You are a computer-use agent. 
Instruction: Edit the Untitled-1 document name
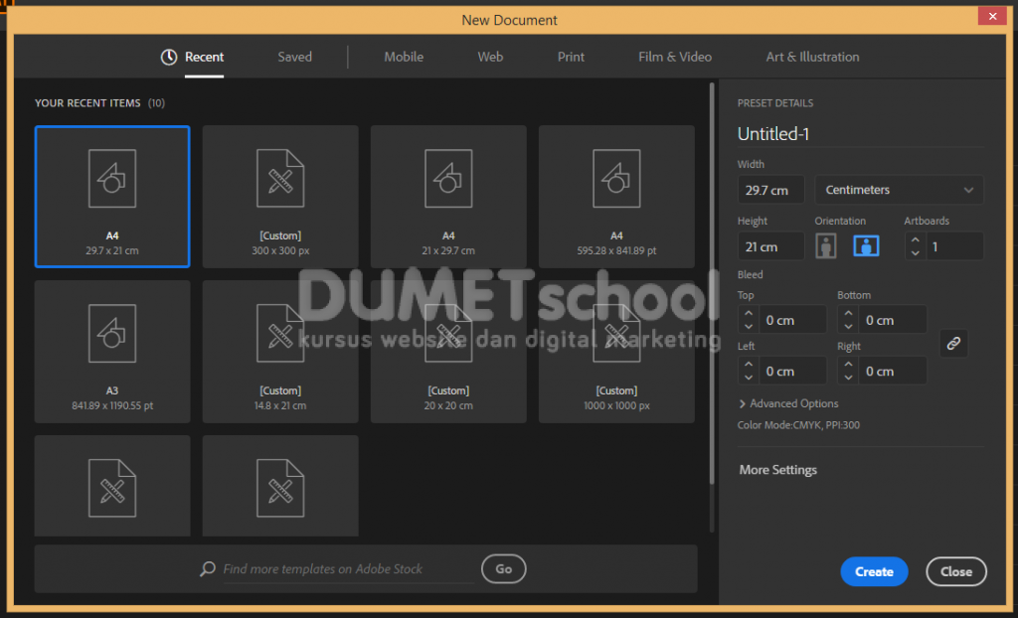click(860, 134)
